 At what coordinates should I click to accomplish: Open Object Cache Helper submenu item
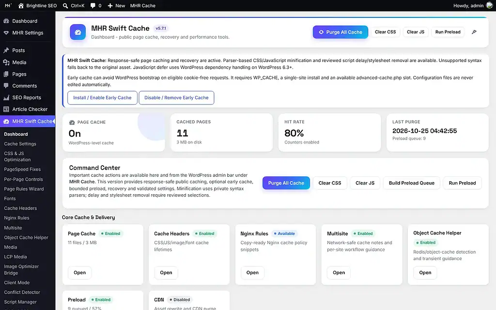[x=26, y=237]
